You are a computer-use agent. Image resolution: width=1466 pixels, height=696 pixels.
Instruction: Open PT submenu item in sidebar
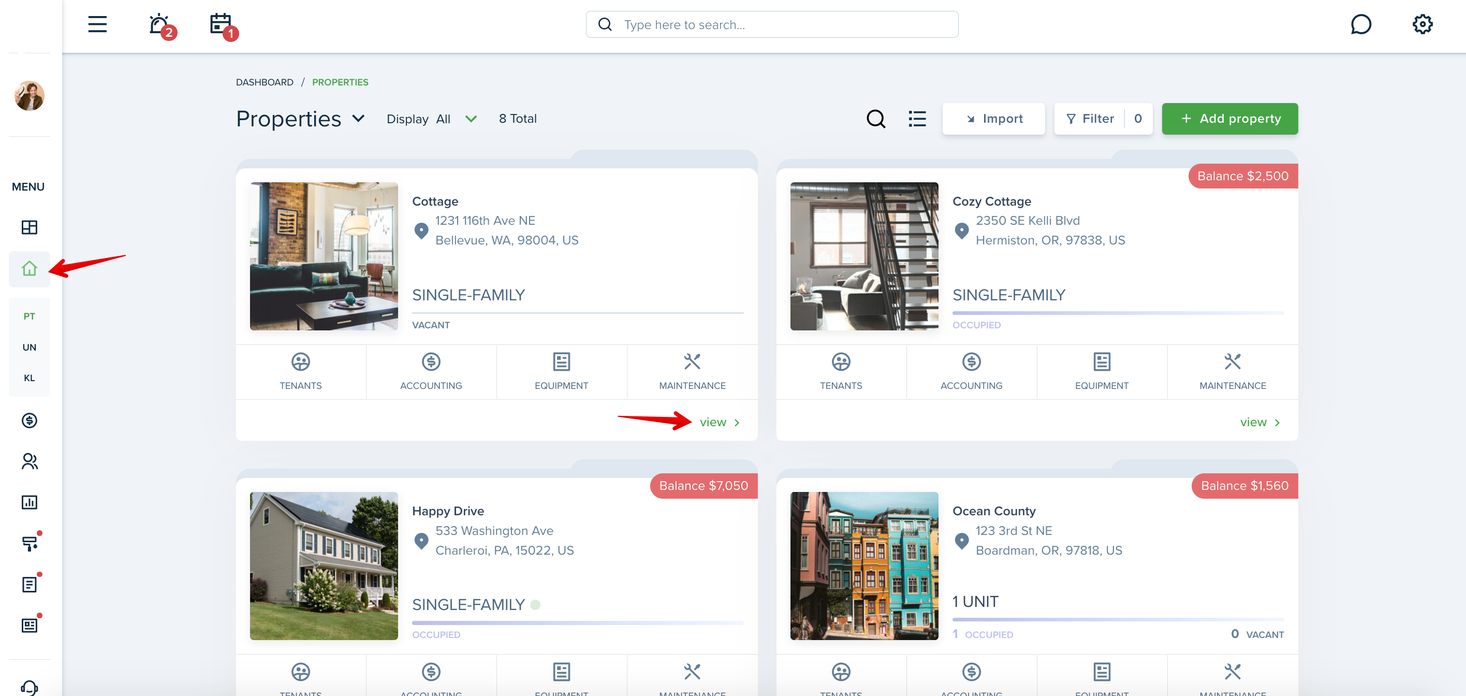29,316
